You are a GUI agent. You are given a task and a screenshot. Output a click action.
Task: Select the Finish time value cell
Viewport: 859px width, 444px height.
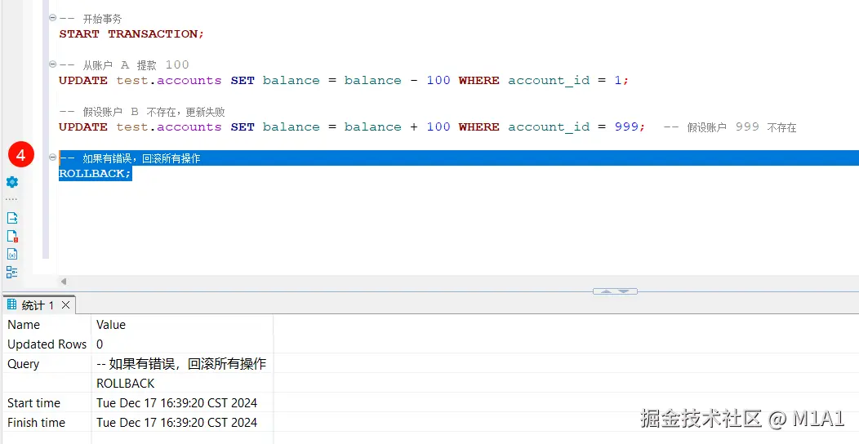tap(182, 423)
